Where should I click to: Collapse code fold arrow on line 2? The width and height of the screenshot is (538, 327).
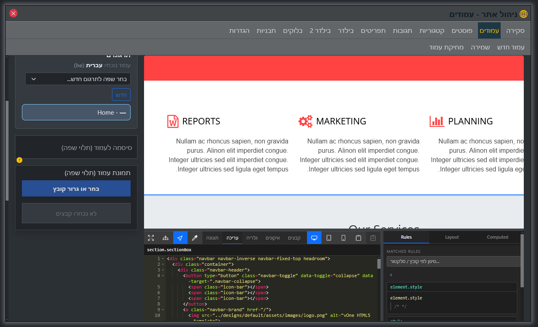(163, 264)
